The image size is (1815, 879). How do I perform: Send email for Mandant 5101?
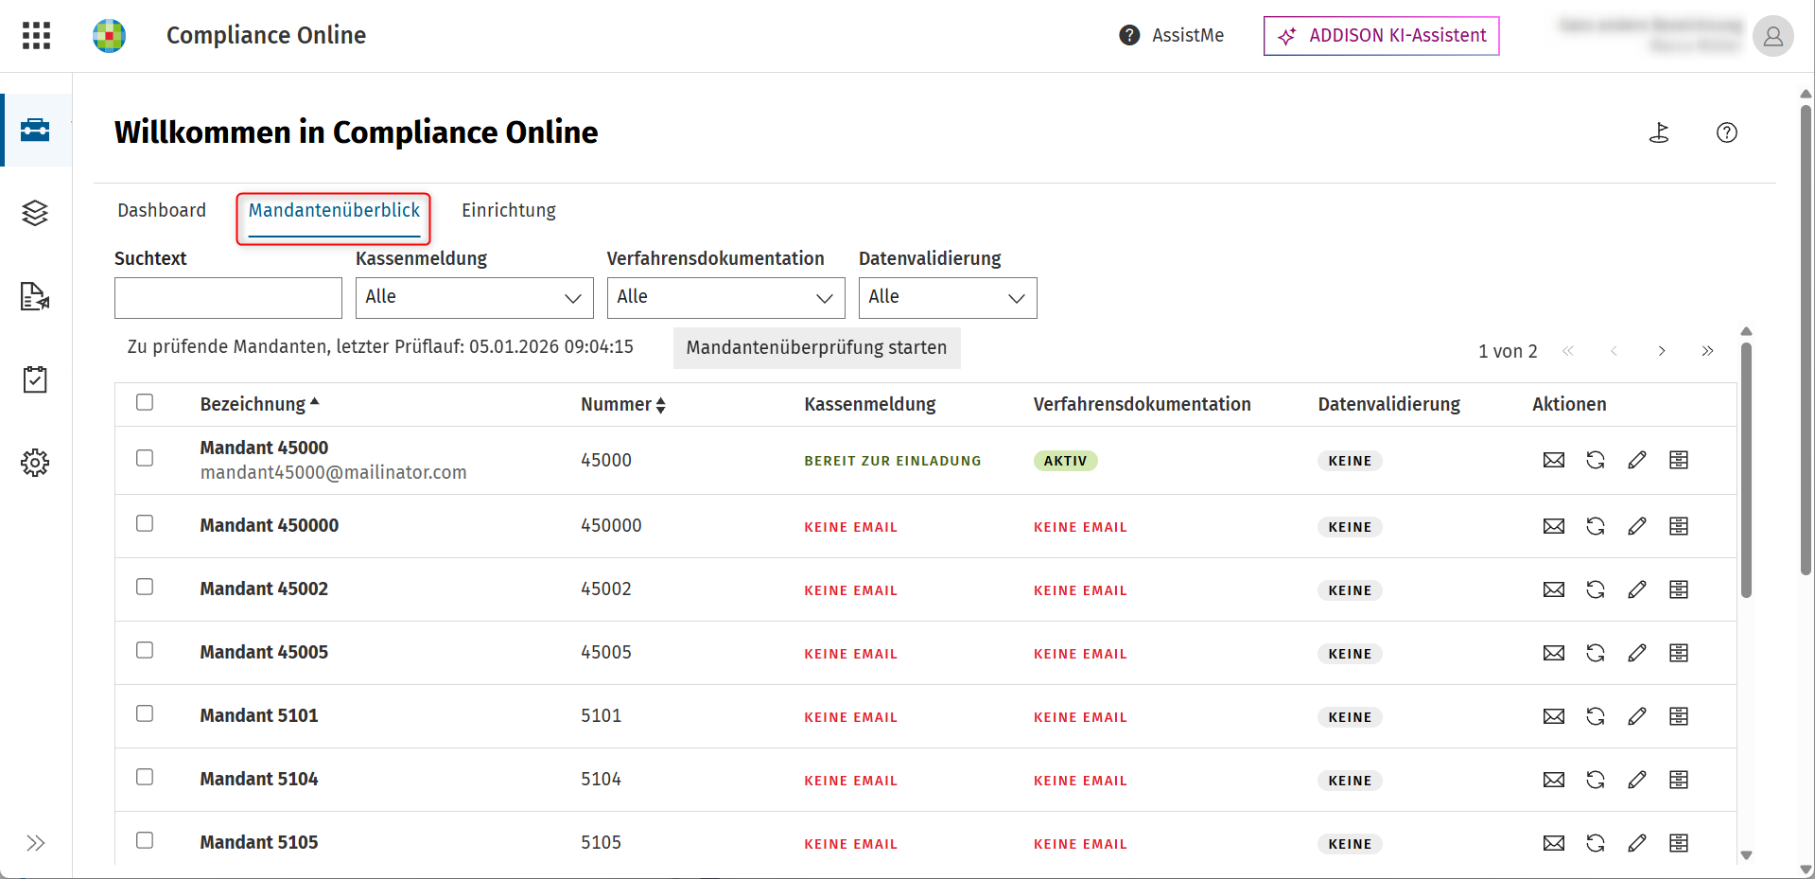coord(1554,716)
